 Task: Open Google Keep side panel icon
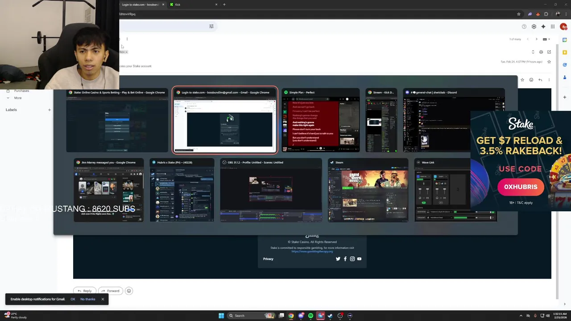click(x=565, y=53)
